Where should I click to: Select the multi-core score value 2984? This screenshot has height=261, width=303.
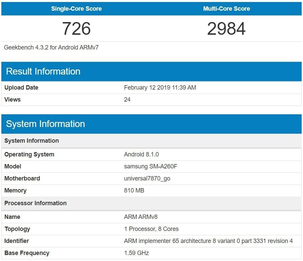pyautogui.click(x=226, y=28)
